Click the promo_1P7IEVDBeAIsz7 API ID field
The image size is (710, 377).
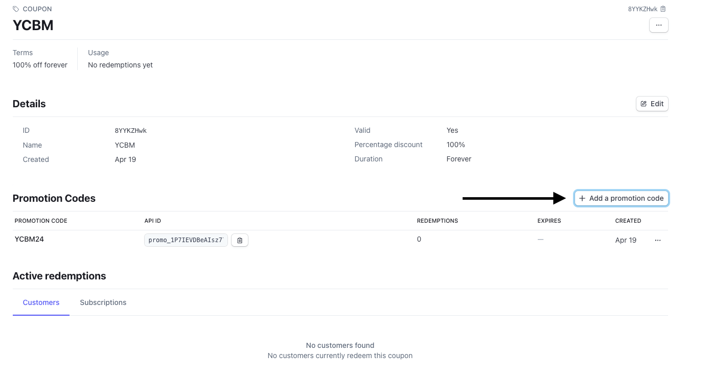pyautogui.click(x=186, y=240)
